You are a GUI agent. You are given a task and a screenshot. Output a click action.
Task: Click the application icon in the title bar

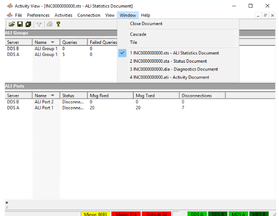click(10, 6)
